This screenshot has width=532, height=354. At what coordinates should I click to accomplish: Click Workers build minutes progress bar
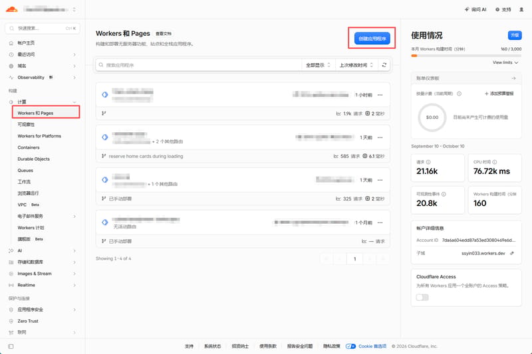click(466, 56)
